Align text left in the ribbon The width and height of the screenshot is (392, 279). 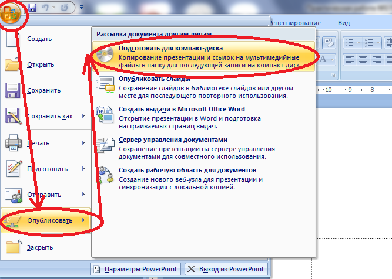click(x=350, y=60)
